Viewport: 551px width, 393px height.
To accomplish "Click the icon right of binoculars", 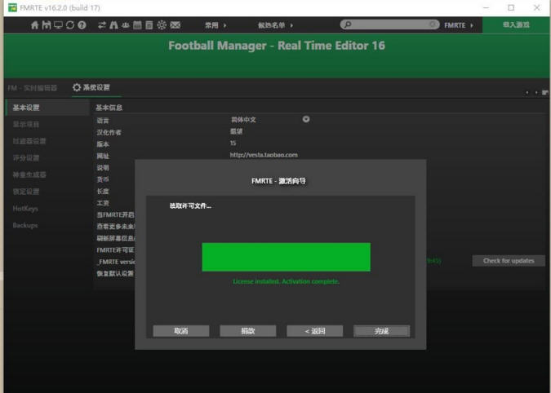I will [x=126, y=25].
